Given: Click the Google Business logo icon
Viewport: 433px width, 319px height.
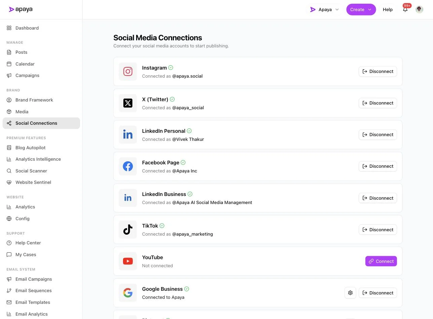Looking at the screenshot, I should 128,293.
